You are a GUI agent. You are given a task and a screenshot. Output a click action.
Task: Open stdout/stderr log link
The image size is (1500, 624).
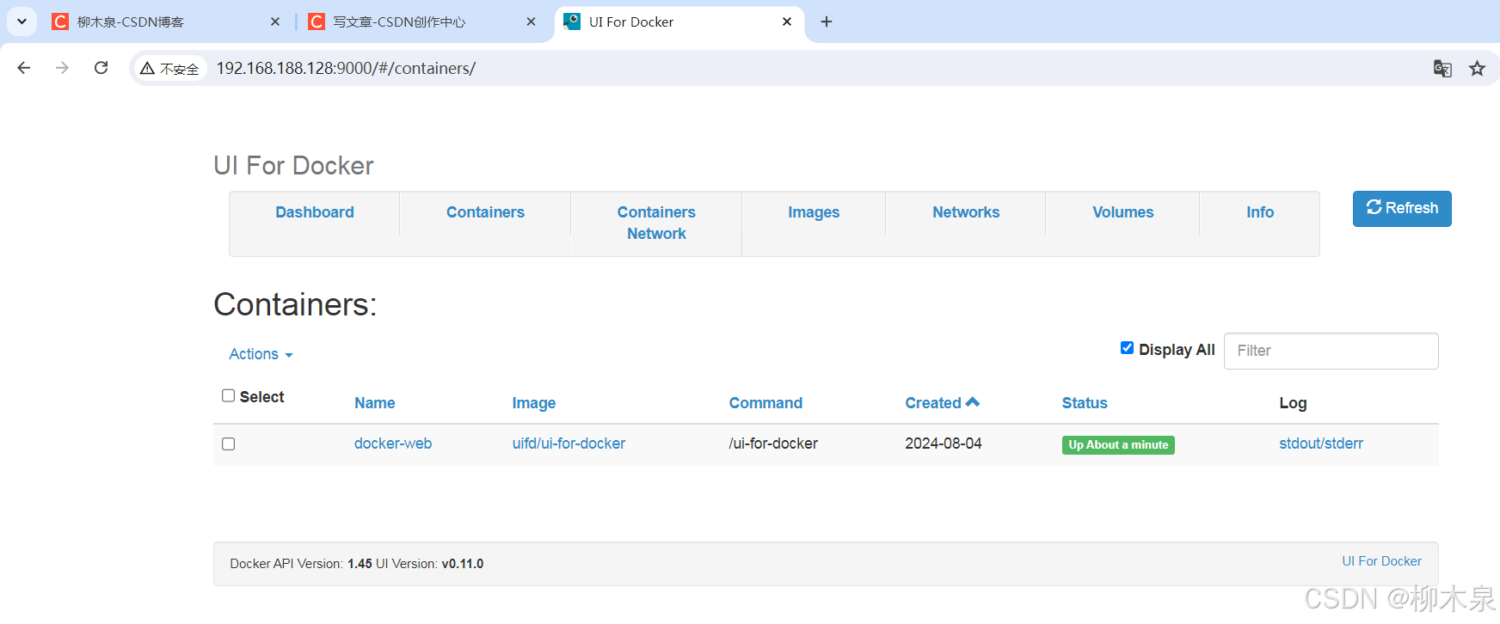1321,444
